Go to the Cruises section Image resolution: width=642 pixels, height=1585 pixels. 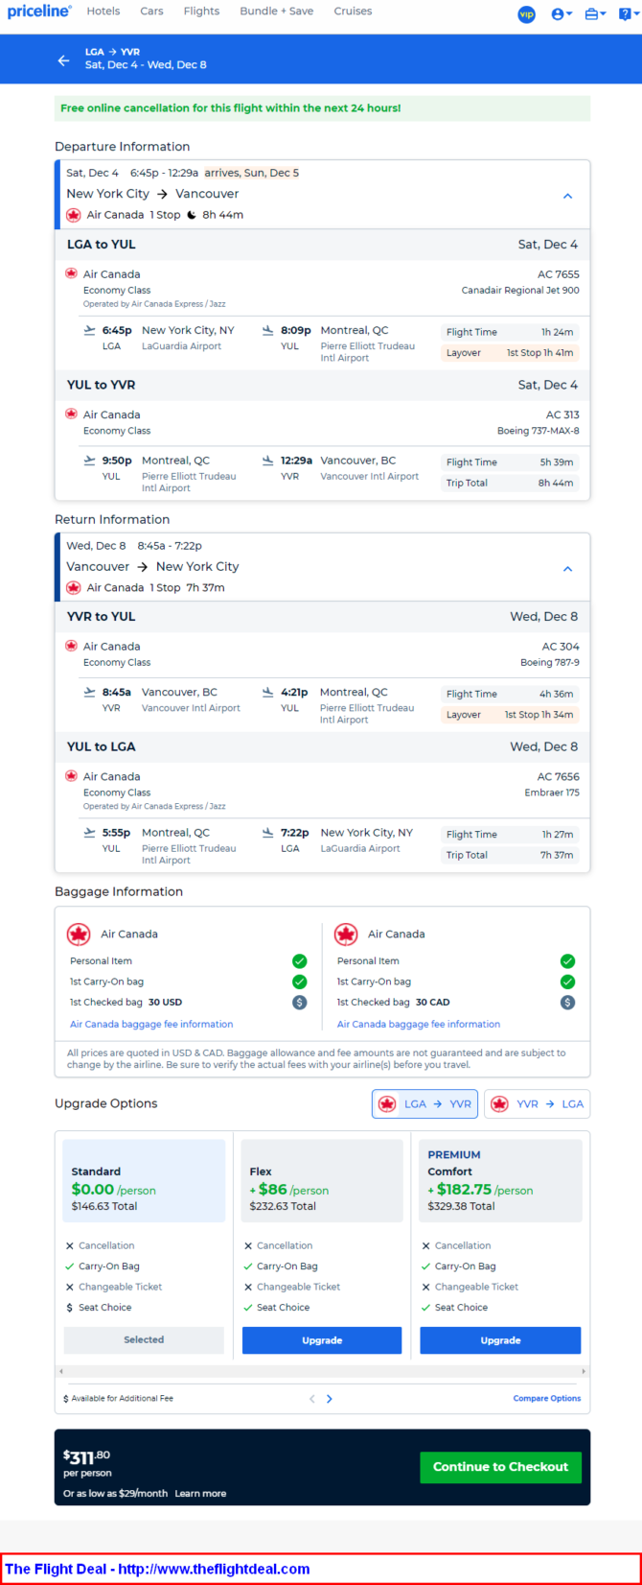353,12
